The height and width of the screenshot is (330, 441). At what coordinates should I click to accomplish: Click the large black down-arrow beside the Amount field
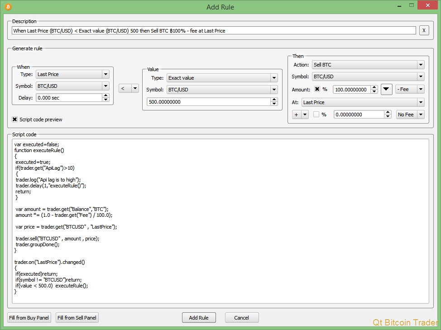click(x=386, y=89)
